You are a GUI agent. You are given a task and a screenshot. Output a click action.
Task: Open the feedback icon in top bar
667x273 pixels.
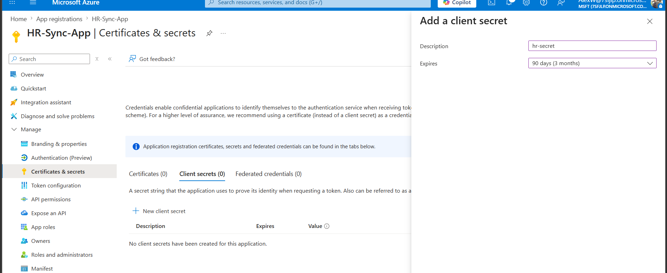click(561, 3)
